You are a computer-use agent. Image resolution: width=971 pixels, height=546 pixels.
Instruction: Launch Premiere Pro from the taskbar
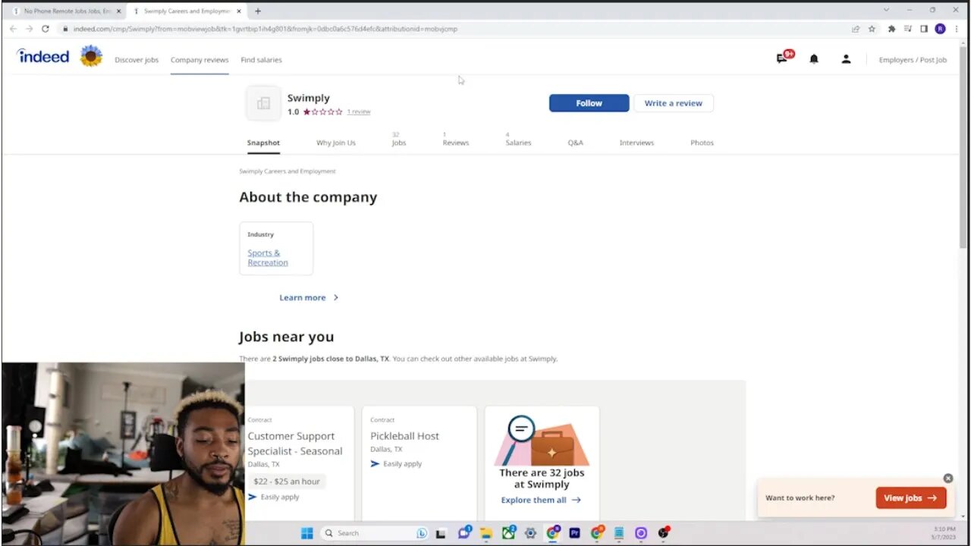pos(574,533)
